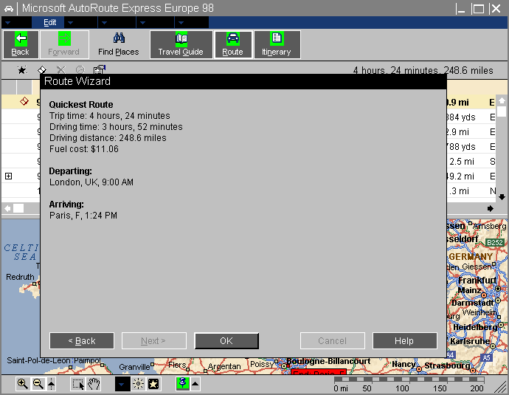Screen dimensions: 509x395
Task: Open the zoom level slider arrow
Action: pyautogui.click(x=52, y=384)
